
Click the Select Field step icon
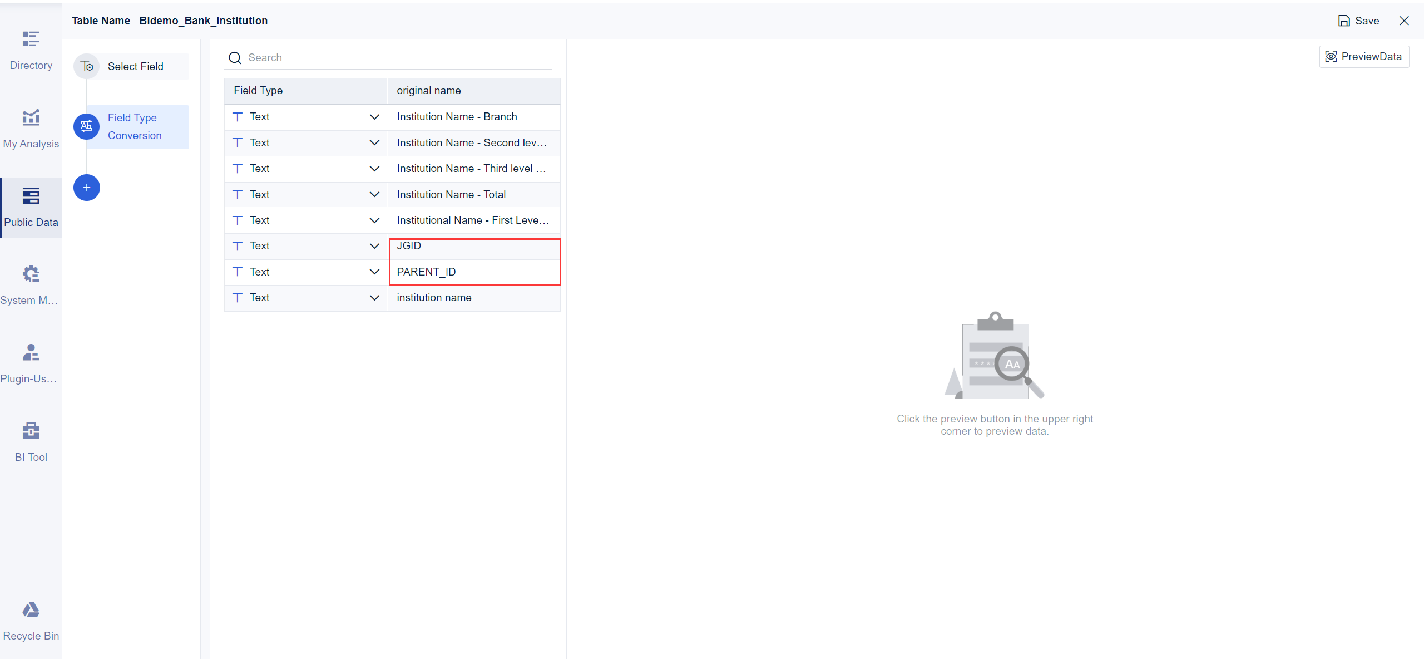tap(87, 66)
